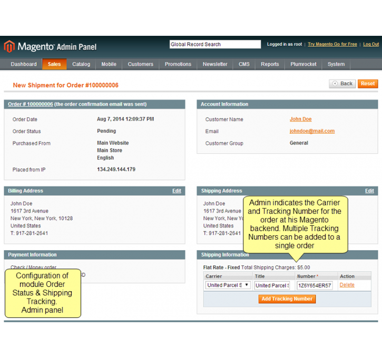Click the Placed from IP label
The image size is (382, 358).
[29, 170]
